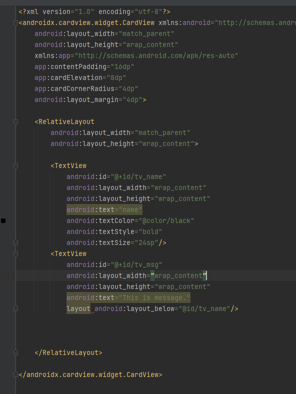The height and width of the screenshot is (394, 296).
Task: Click android:layout_margin="4dp" attribute
Action: 88,100
